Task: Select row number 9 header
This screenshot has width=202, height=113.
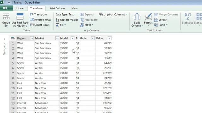Action: (13, 83)
